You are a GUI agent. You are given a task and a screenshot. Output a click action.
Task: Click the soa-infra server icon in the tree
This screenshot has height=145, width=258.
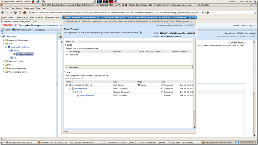(x=9, y=47)
